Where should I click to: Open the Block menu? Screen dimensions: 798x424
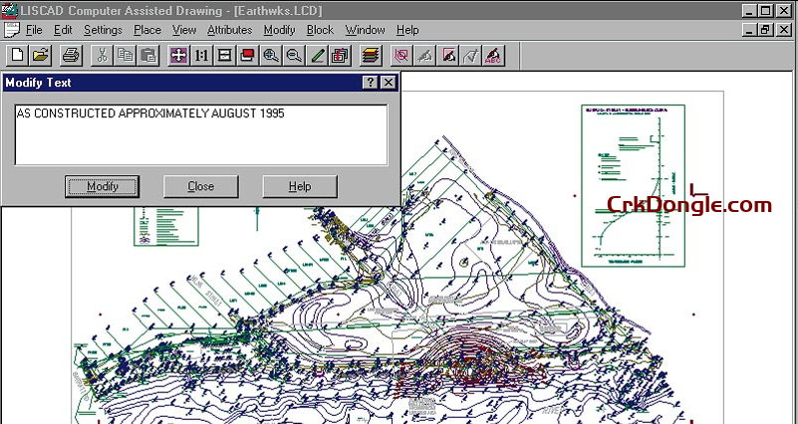tap(320, 30)
